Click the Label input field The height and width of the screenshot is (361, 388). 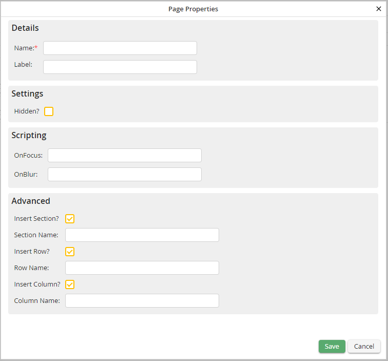[x=120, y=67]
